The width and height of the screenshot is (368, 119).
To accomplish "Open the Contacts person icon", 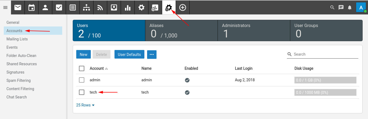I will pos(45,7).
